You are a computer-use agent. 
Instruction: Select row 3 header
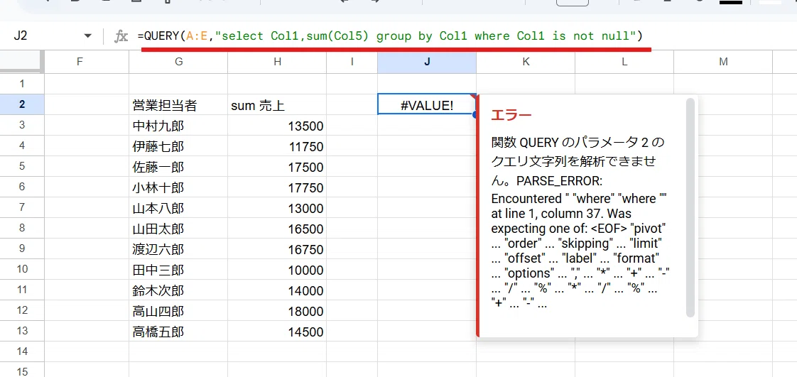(22, 125)
